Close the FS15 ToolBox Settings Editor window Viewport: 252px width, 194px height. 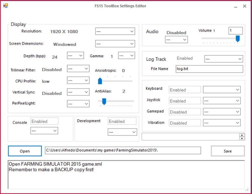pyautogui.click(x=245, y=6)
